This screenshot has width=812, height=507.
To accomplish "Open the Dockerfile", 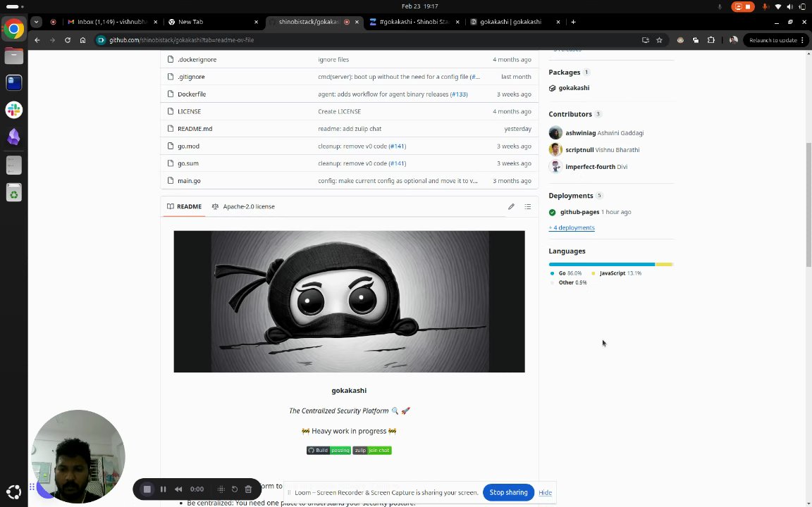I will pos(192,94).
